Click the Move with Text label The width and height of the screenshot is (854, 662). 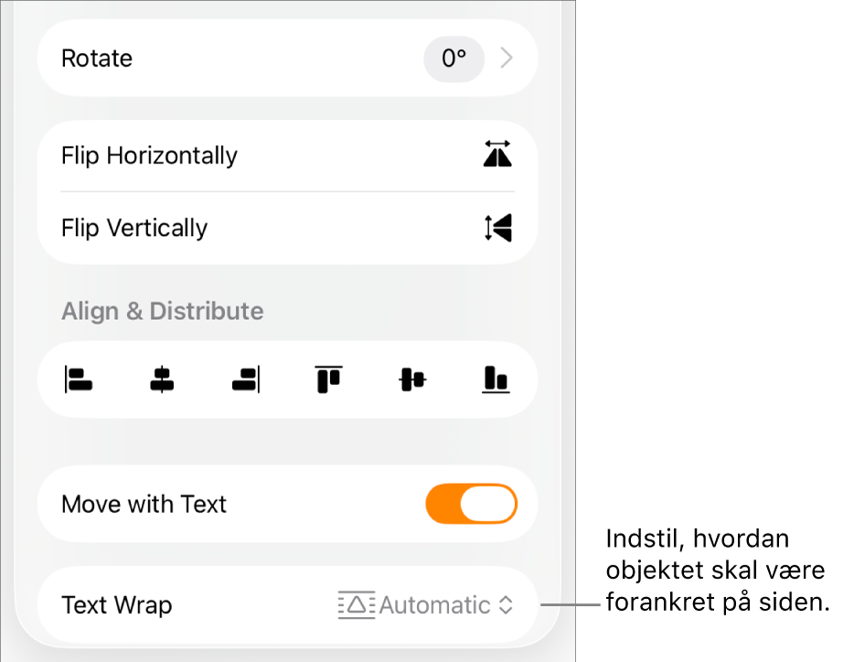pyautogui.click(x=144, y=504)
